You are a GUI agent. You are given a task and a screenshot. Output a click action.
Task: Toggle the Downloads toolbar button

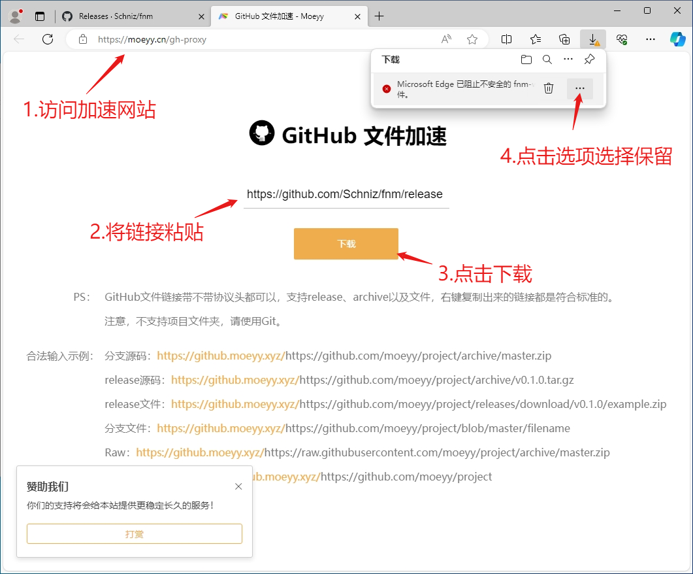point(593,39)
